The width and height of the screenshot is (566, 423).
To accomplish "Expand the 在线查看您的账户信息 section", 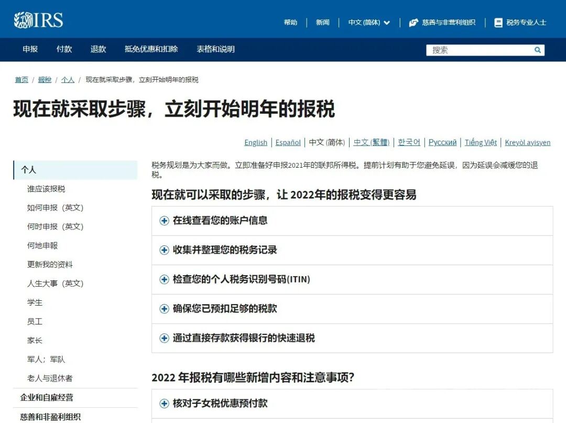I will [352, 221].
